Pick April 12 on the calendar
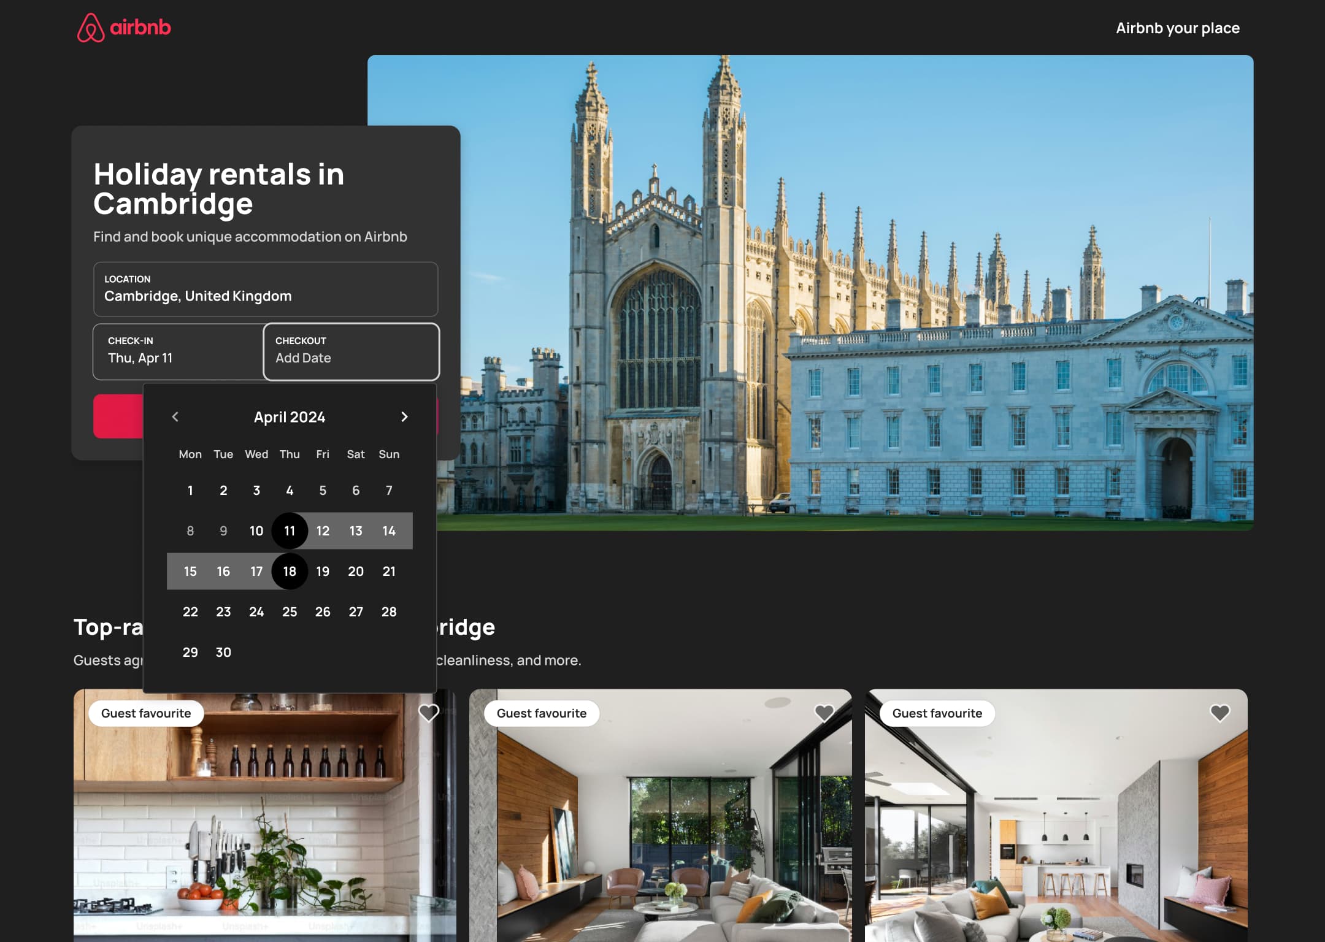The height and width of the screenshot is (942, 1325). click(x=323, y=530)
